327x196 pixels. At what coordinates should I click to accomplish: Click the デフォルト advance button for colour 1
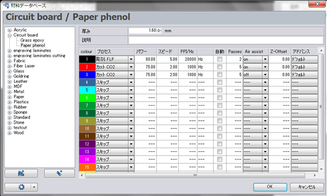pos(304,59)
